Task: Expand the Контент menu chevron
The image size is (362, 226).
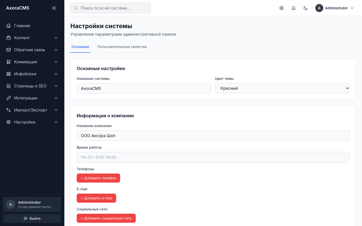Action: tap(56, 38)
